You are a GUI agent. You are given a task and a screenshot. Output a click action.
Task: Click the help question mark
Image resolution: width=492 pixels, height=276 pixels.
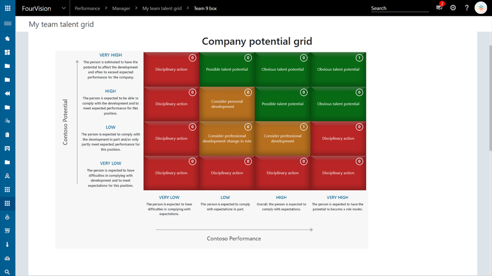tap(466, 8)
